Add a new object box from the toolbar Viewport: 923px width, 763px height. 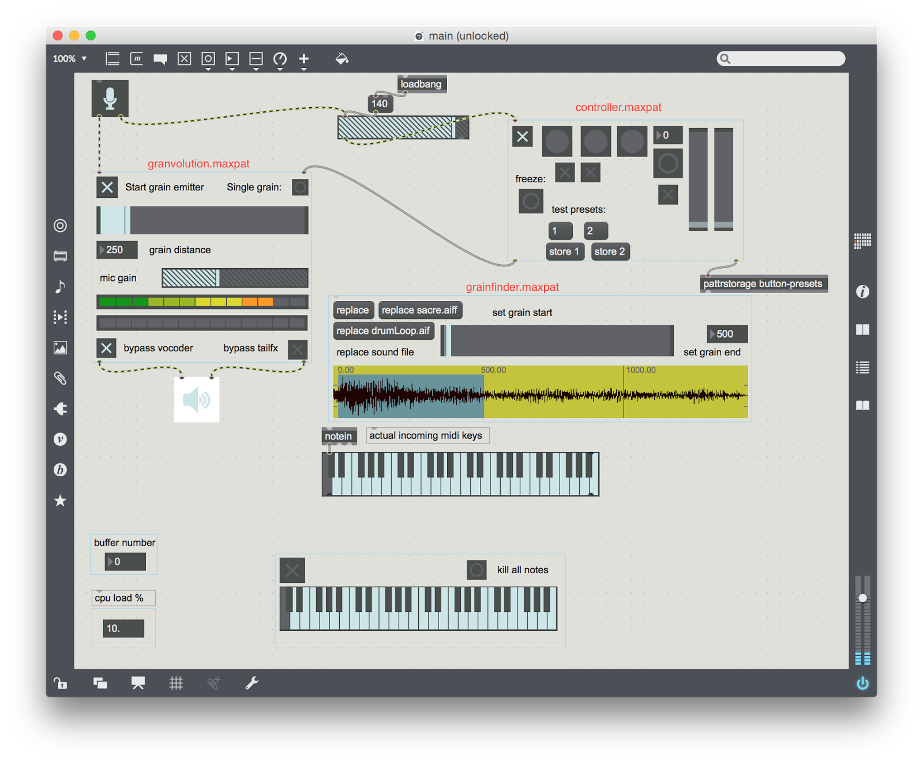point(112,59)
